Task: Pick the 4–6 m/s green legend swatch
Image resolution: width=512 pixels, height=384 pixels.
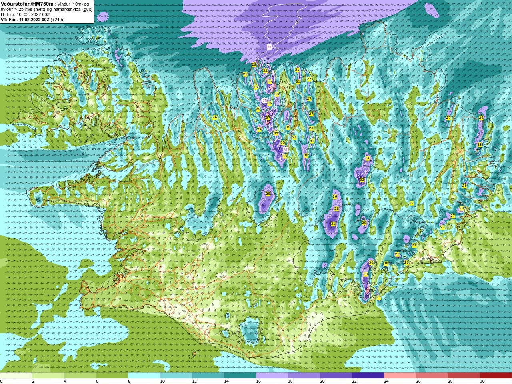Action: pos(80,376)
